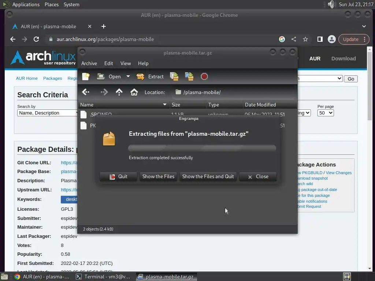Screen dimensions: 375x281
Task: Open the Applications menu
Action: 26,4
